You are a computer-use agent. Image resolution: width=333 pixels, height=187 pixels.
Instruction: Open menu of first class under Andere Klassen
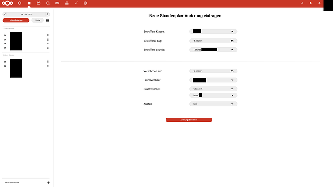(x=48, y=62)
